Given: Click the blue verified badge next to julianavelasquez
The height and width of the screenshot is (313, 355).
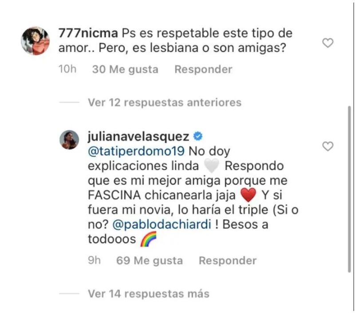Looking at the screenshot, I should point(198,136).
